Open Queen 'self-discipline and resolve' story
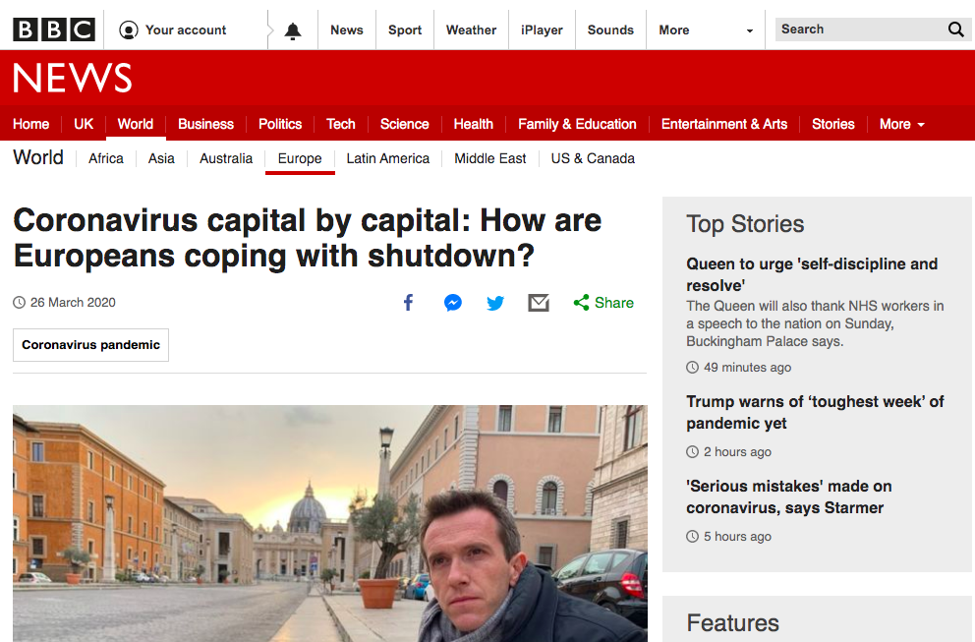975x642 pixels. 811,274
